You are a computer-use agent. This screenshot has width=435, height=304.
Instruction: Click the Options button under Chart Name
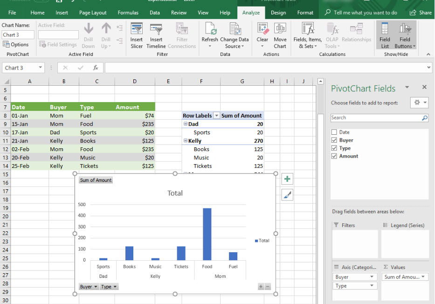[16, 44]
